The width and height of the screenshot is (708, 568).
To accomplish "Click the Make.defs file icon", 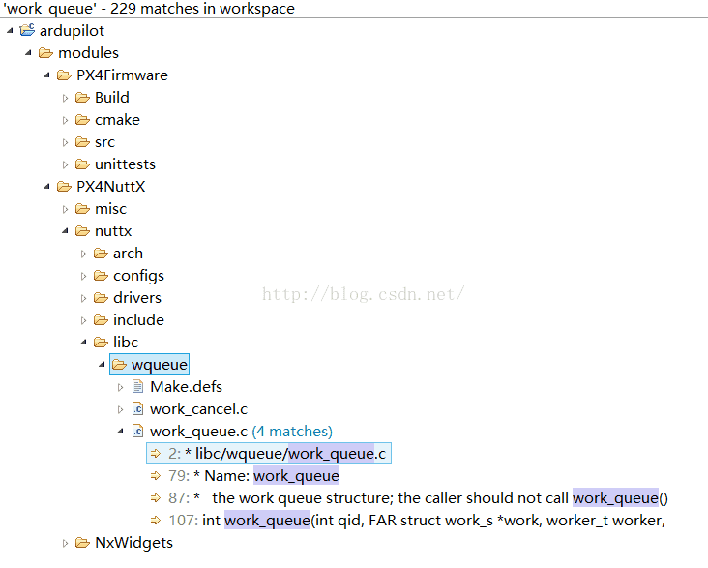I will tap(137, 386).
